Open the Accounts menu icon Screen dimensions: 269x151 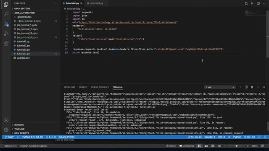click(x=6, y=120)
